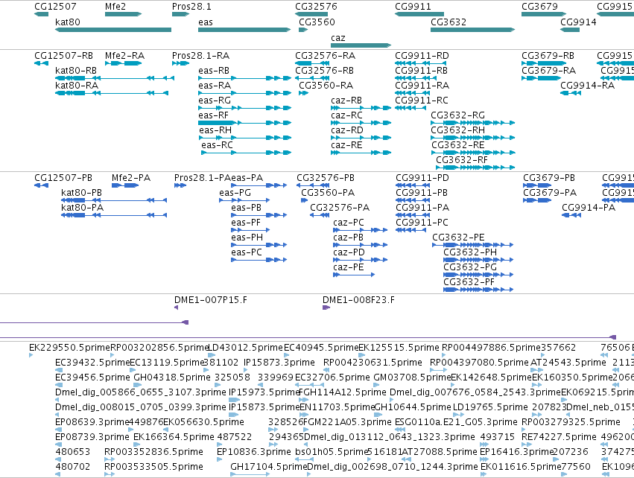Click the CG9914 gene label
This screenshot has width=634, height=478.
(578, 22)
